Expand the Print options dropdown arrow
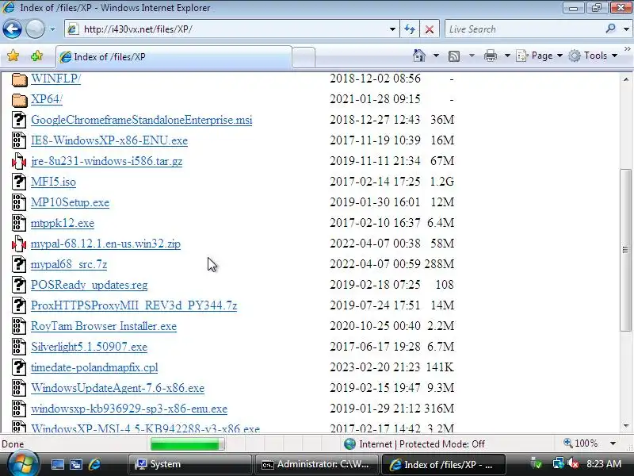The image size is (634, 476). (507, 56)
